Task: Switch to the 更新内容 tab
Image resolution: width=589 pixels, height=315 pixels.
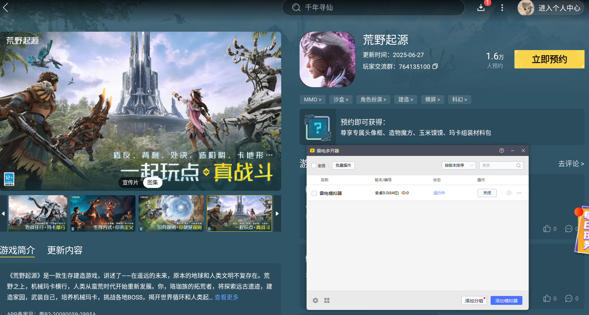Action: tap(65, 250)
